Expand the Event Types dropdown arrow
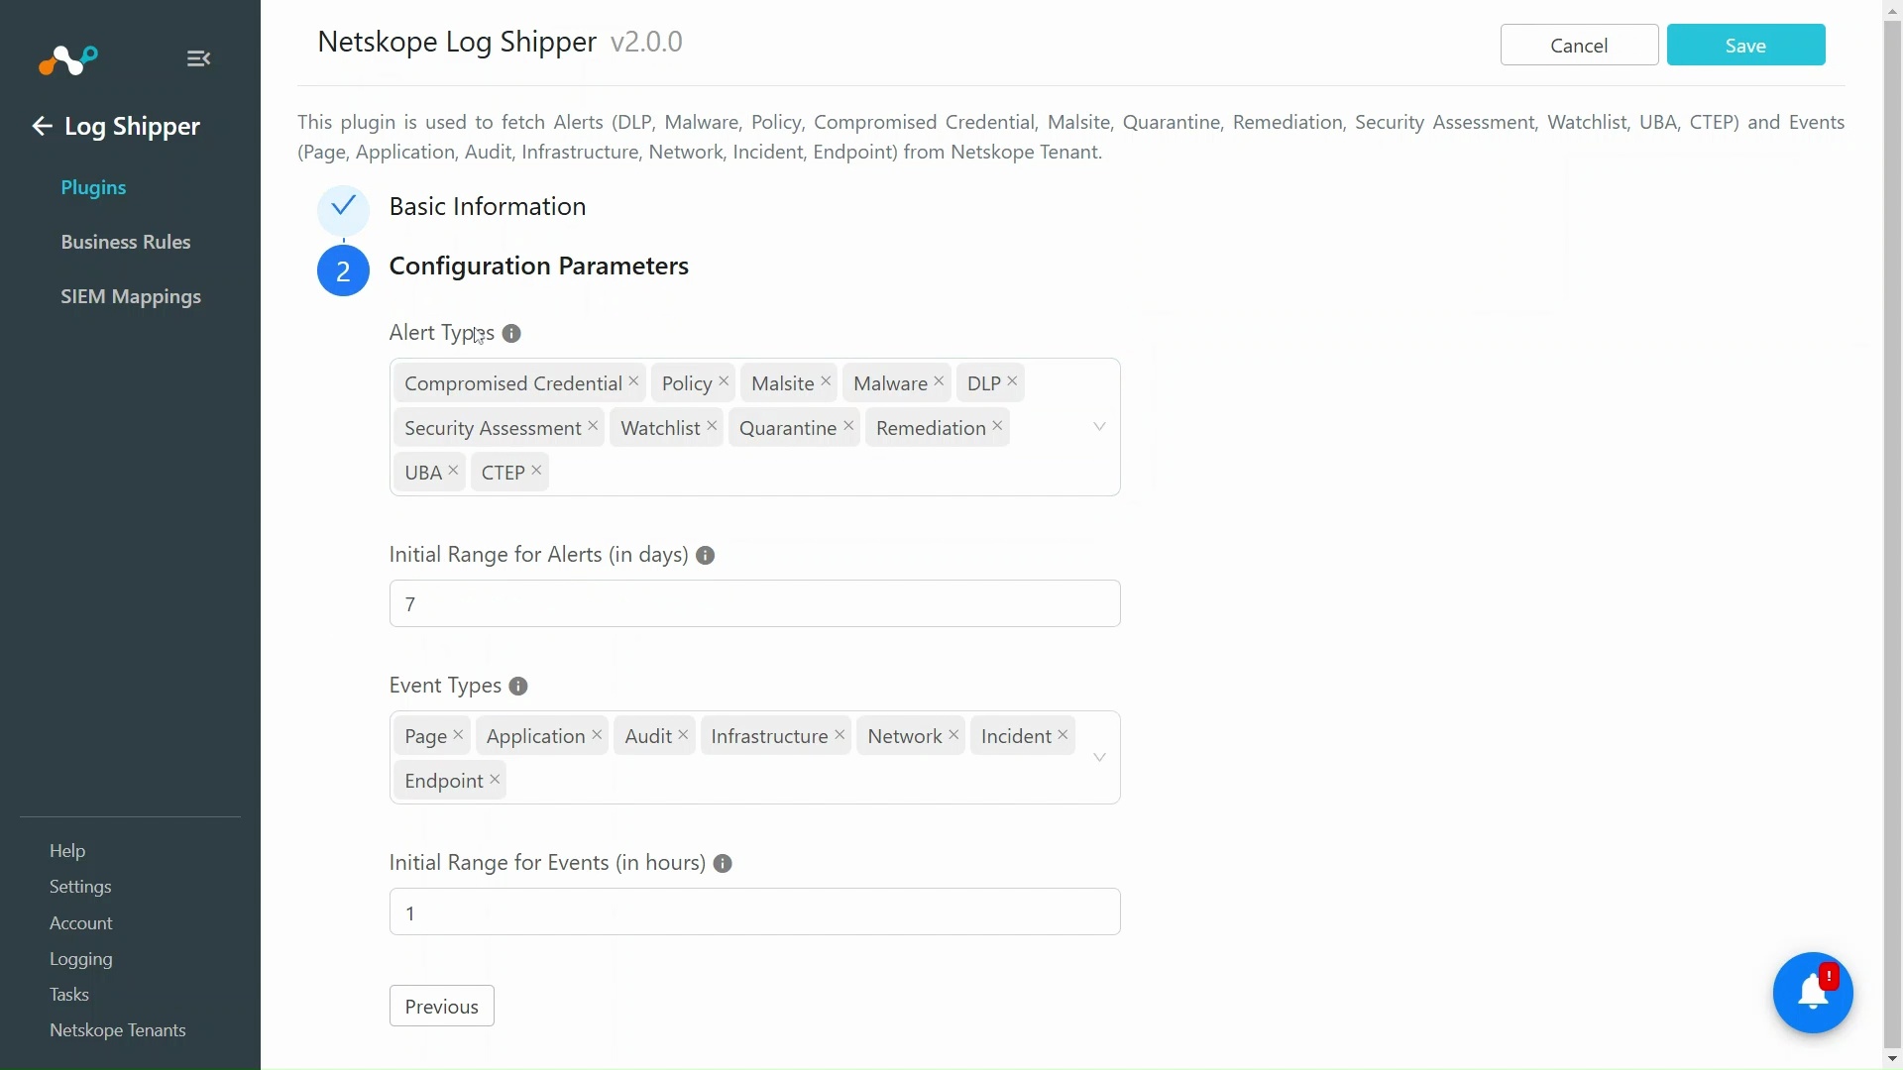The width and height of the screenshot is (1903, 1070). click(1100, 758)
